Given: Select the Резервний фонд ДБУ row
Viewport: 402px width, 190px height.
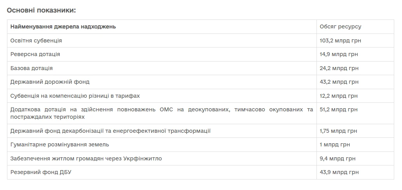Looking at the screenshot, I should 201,172.
